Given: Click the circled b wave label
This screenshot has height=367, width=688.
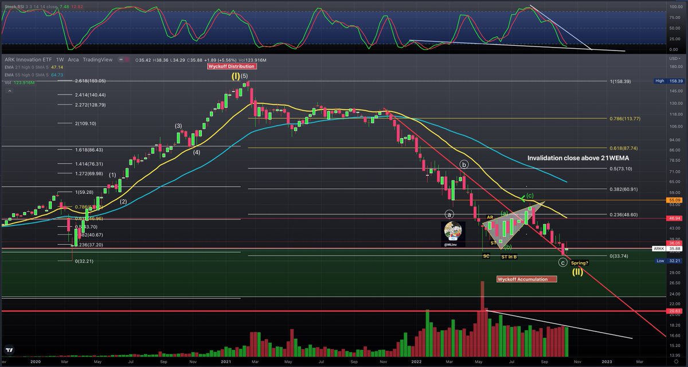Looking at the screenshot, I should pos(464,164).
